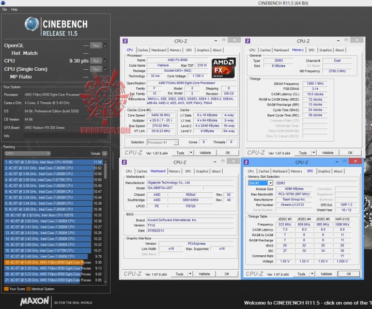The image size is (372, 309).
Task: Run the CPU benchmark
Action: (96, 61)
